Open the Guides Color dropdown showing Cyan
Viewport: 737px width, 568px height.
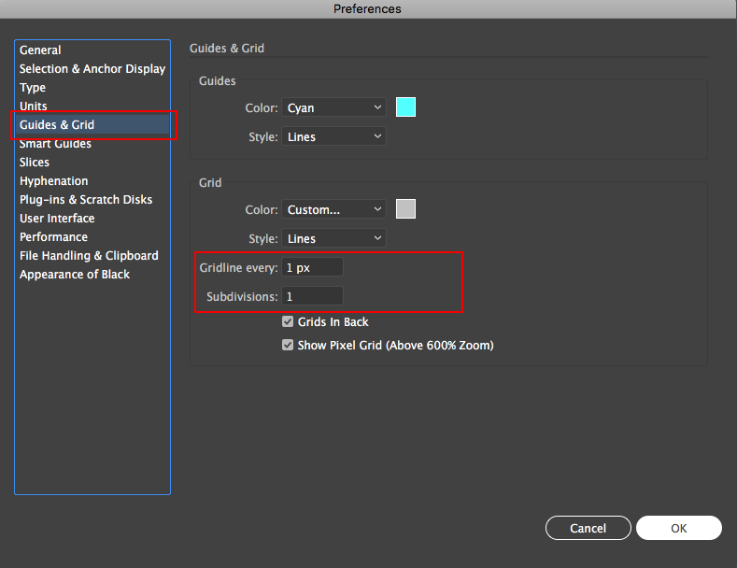[333, 107]
